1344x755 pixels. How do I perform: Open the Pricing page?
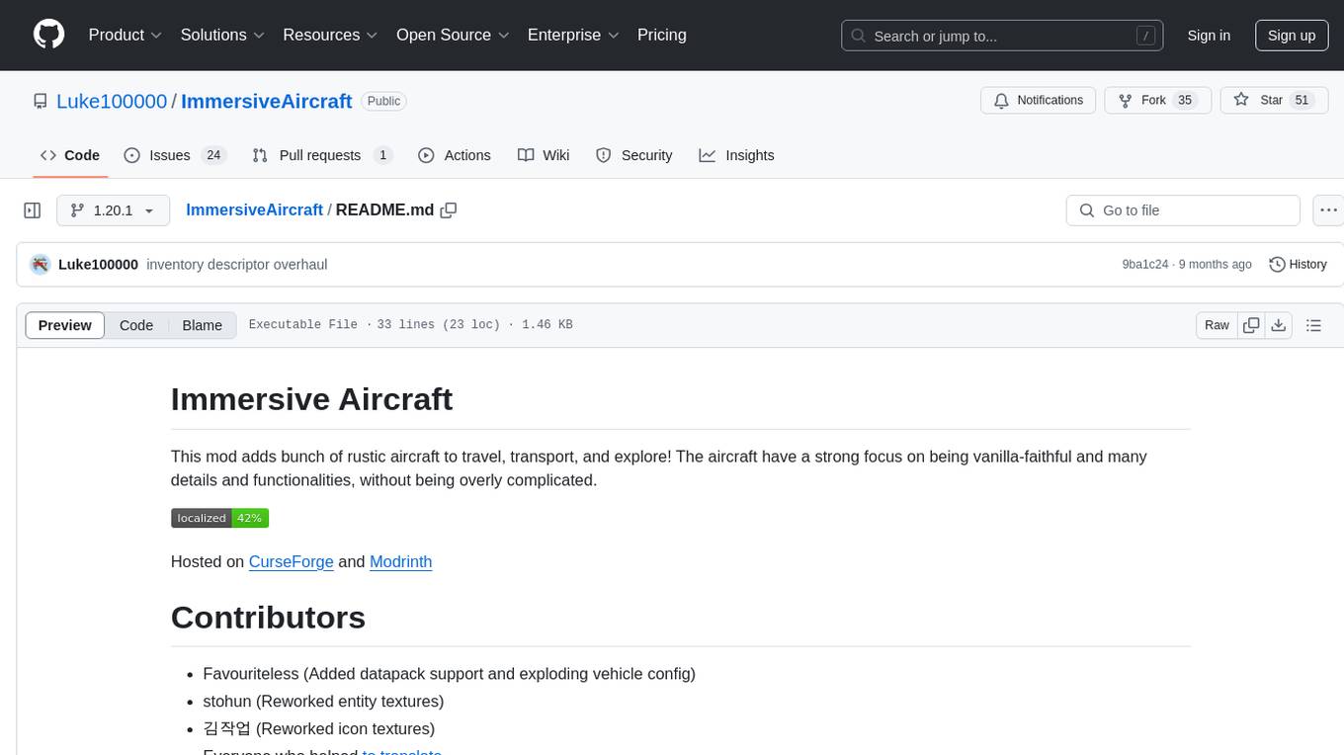coord(662,35)
